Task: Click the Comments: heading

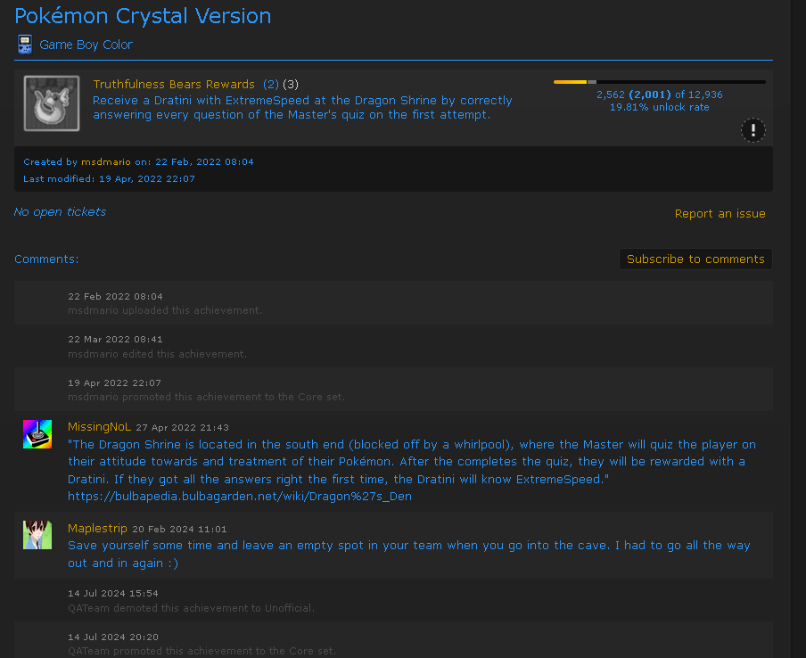Action: [x=46, y=259]
